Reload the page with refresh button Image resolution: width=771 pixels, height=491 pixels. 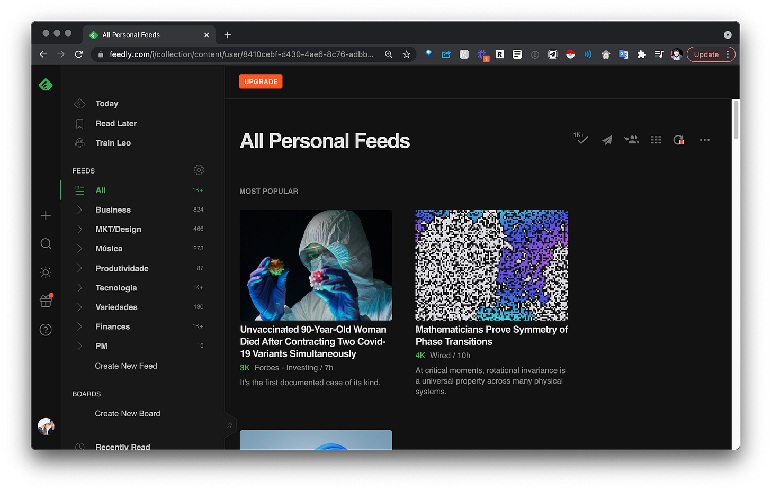(x=79, y=54)
